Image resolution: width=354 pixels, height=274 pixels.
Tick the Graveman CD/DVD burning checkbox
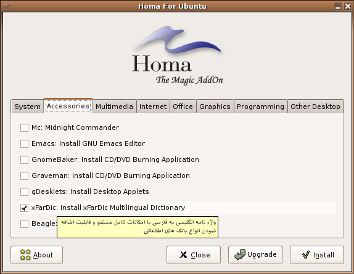[24, 175]
